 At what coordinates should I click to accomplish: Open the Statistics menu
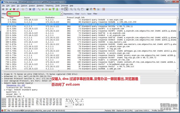(x=40, y=6)
